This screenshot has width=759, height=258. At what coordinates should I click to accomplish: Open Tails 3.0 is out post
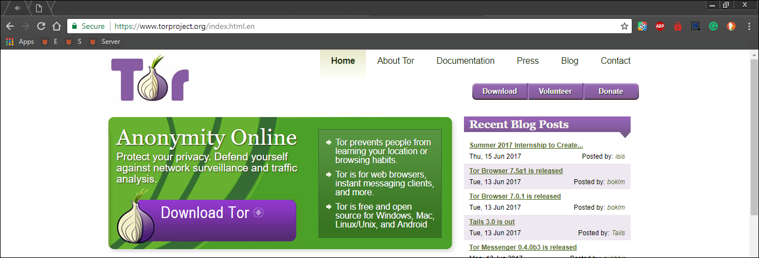[492, 222]
